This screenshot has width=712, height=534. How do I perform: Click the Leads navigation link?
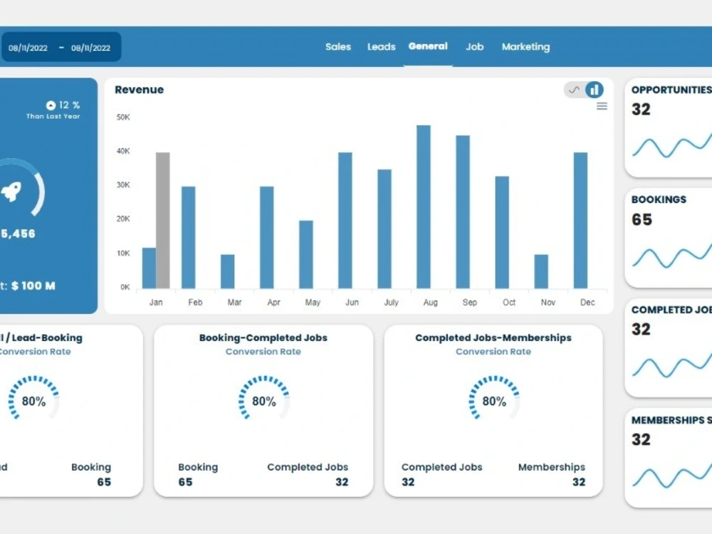point(381,46)
